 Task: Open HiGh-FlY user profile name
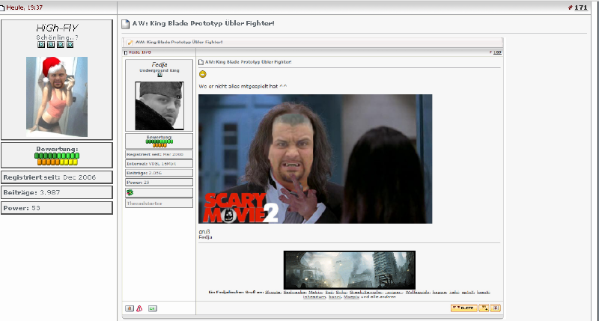coord(57,28)
